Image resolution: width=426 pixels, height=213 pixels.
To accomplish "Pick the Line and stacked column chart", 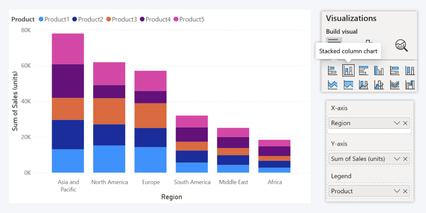I will (x=364, y=85).
